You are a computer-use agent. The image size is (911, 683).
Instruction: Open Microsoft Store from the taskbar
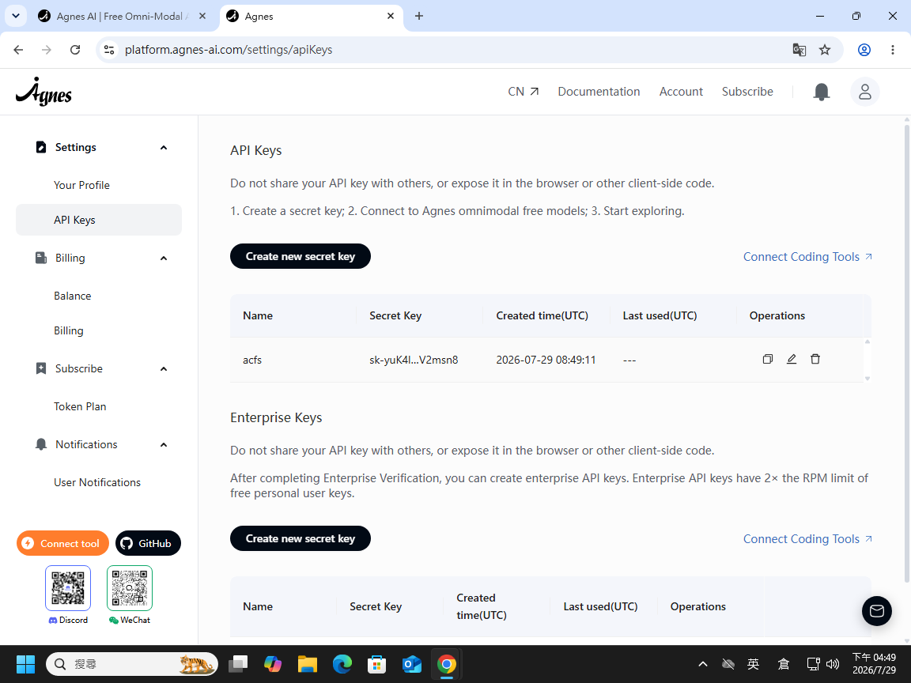(376, 664)
